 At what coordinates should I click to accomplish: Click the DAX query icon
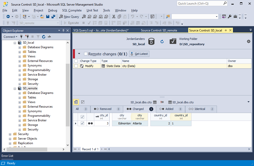pyautogui.click(x=106, y=16)
